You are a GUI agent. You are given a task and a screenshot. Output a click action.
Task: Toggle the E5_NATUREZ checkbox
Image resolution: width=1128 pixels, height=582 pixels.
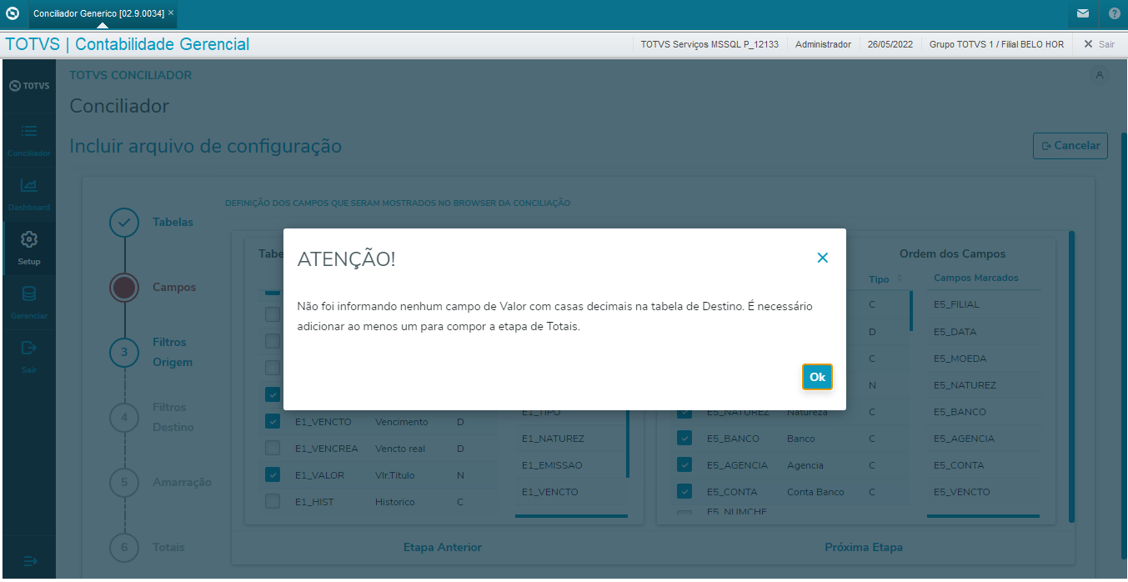click(x=684, y=411)
